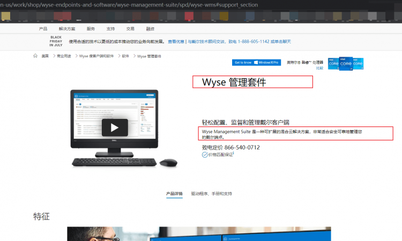Click the Wyse 管理套件 breadcrumb item
Screen dimensions: 402x241
tap(149, 56)
